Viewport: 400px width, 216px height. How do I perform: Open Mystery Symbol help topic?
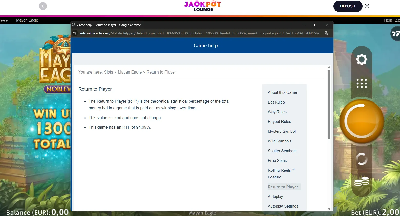click(x=281, y=131)
